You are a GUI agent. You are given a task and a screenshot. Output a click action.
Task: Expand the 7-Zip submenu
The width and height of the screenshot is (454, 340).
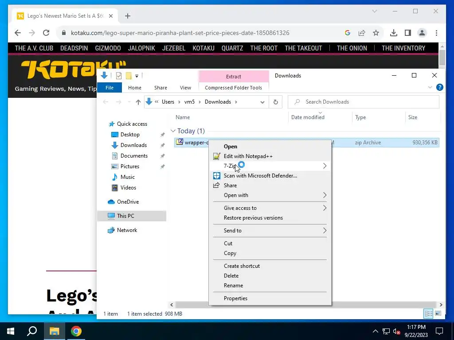click(271, 166)
